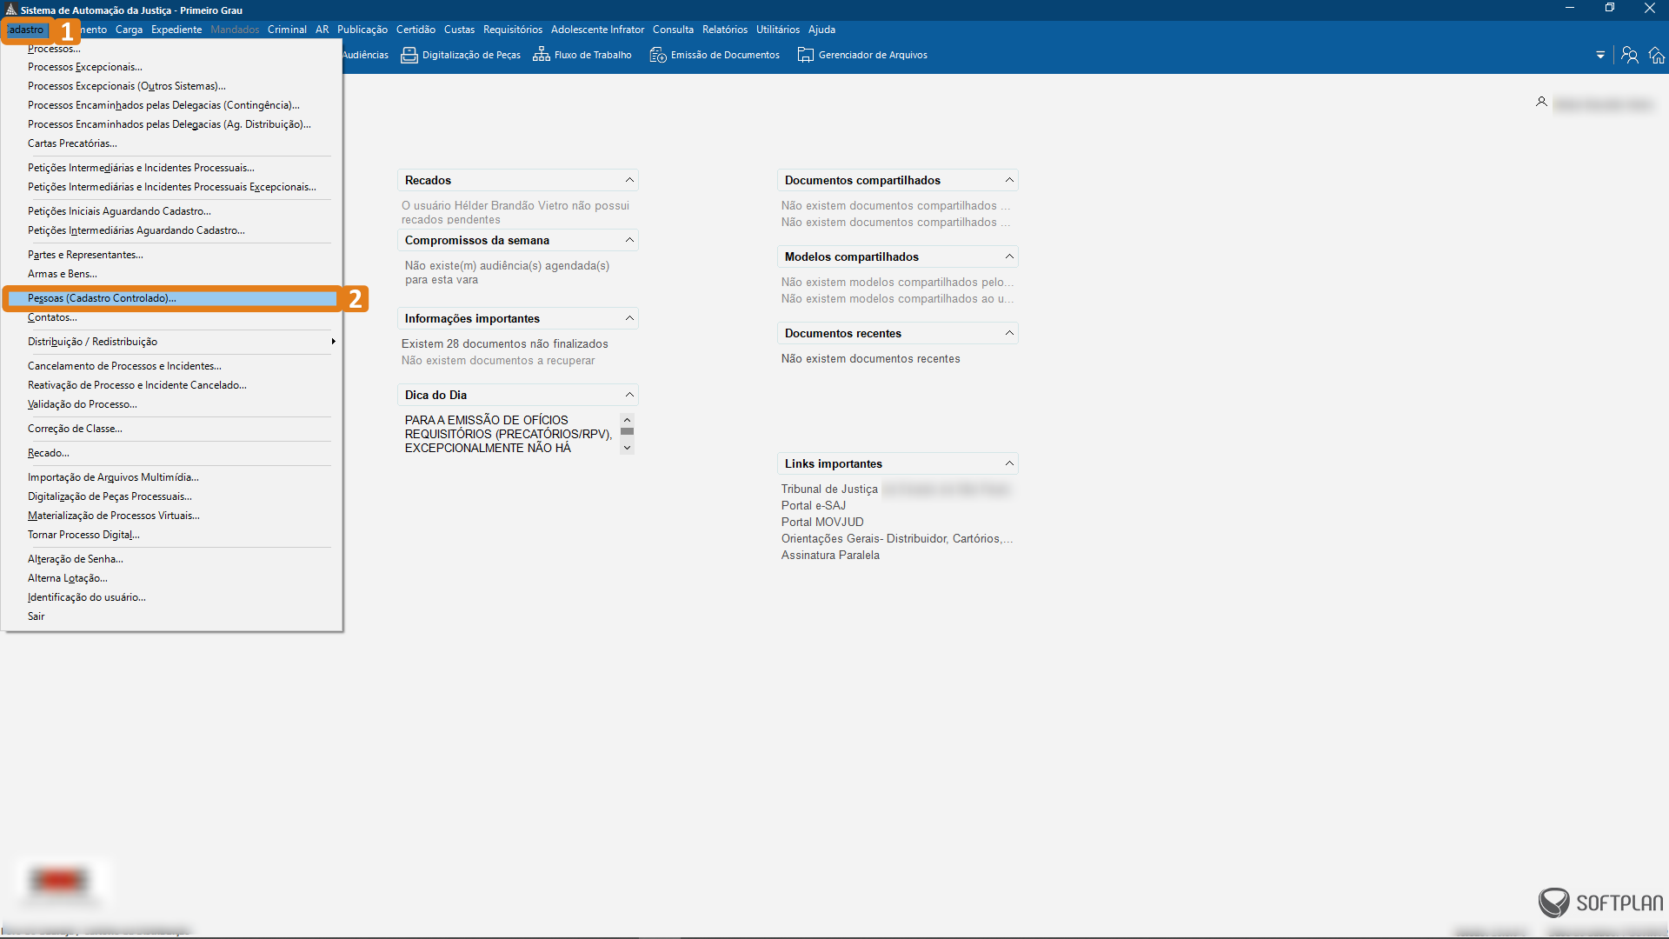
Task: Open Petições Intermediárias e Incidentes Processuais Excepcionais
Action: click(172, 187)
